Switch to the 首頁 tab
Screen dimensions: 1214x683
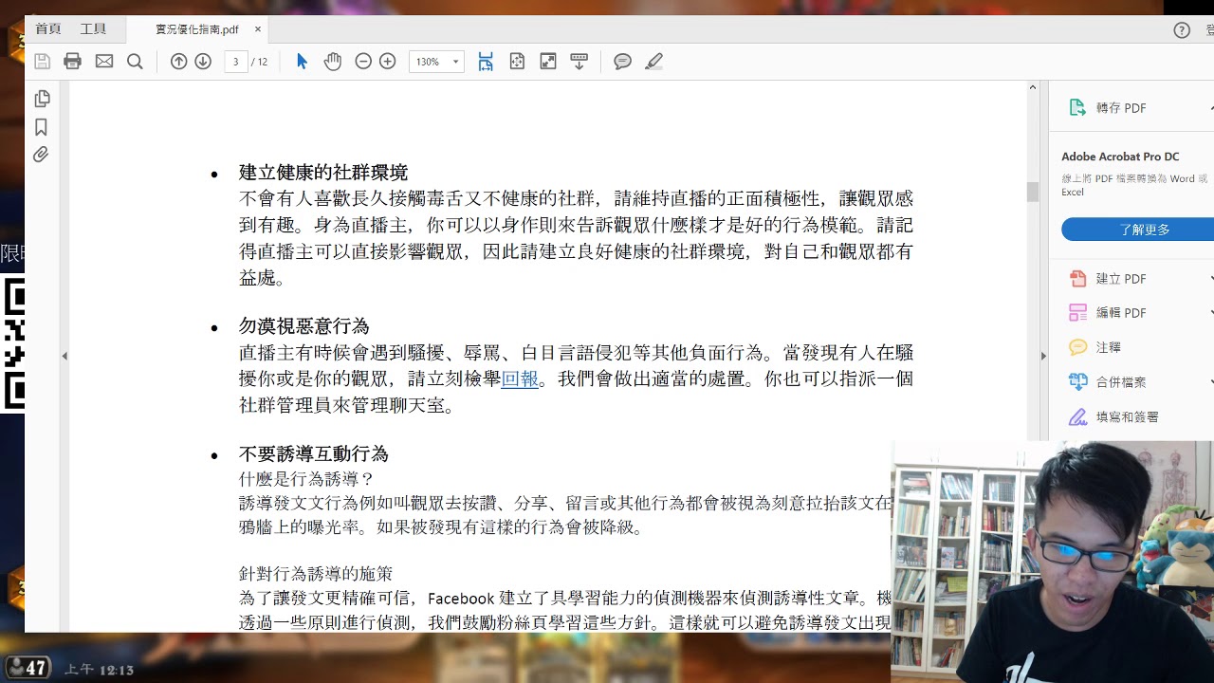48,29
